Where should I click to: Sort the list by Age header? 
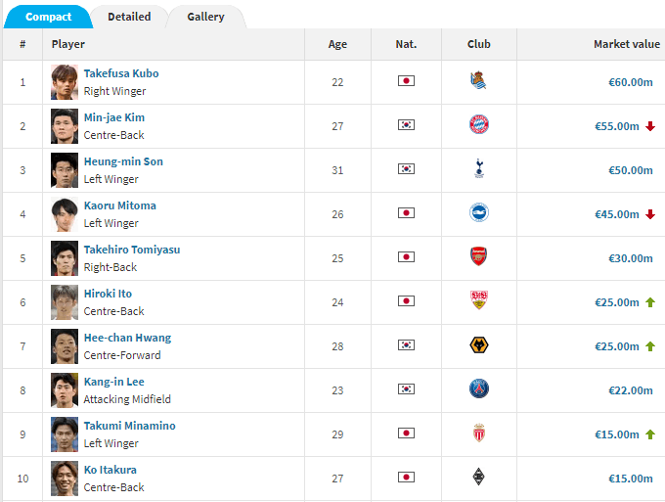pos(337,44)
